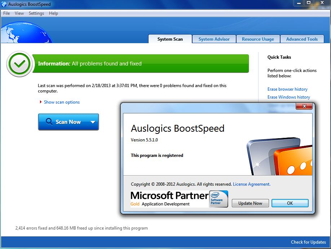Start a scan with Scan Now button
The width and height of the screenshot is (331, 249).
69,122
